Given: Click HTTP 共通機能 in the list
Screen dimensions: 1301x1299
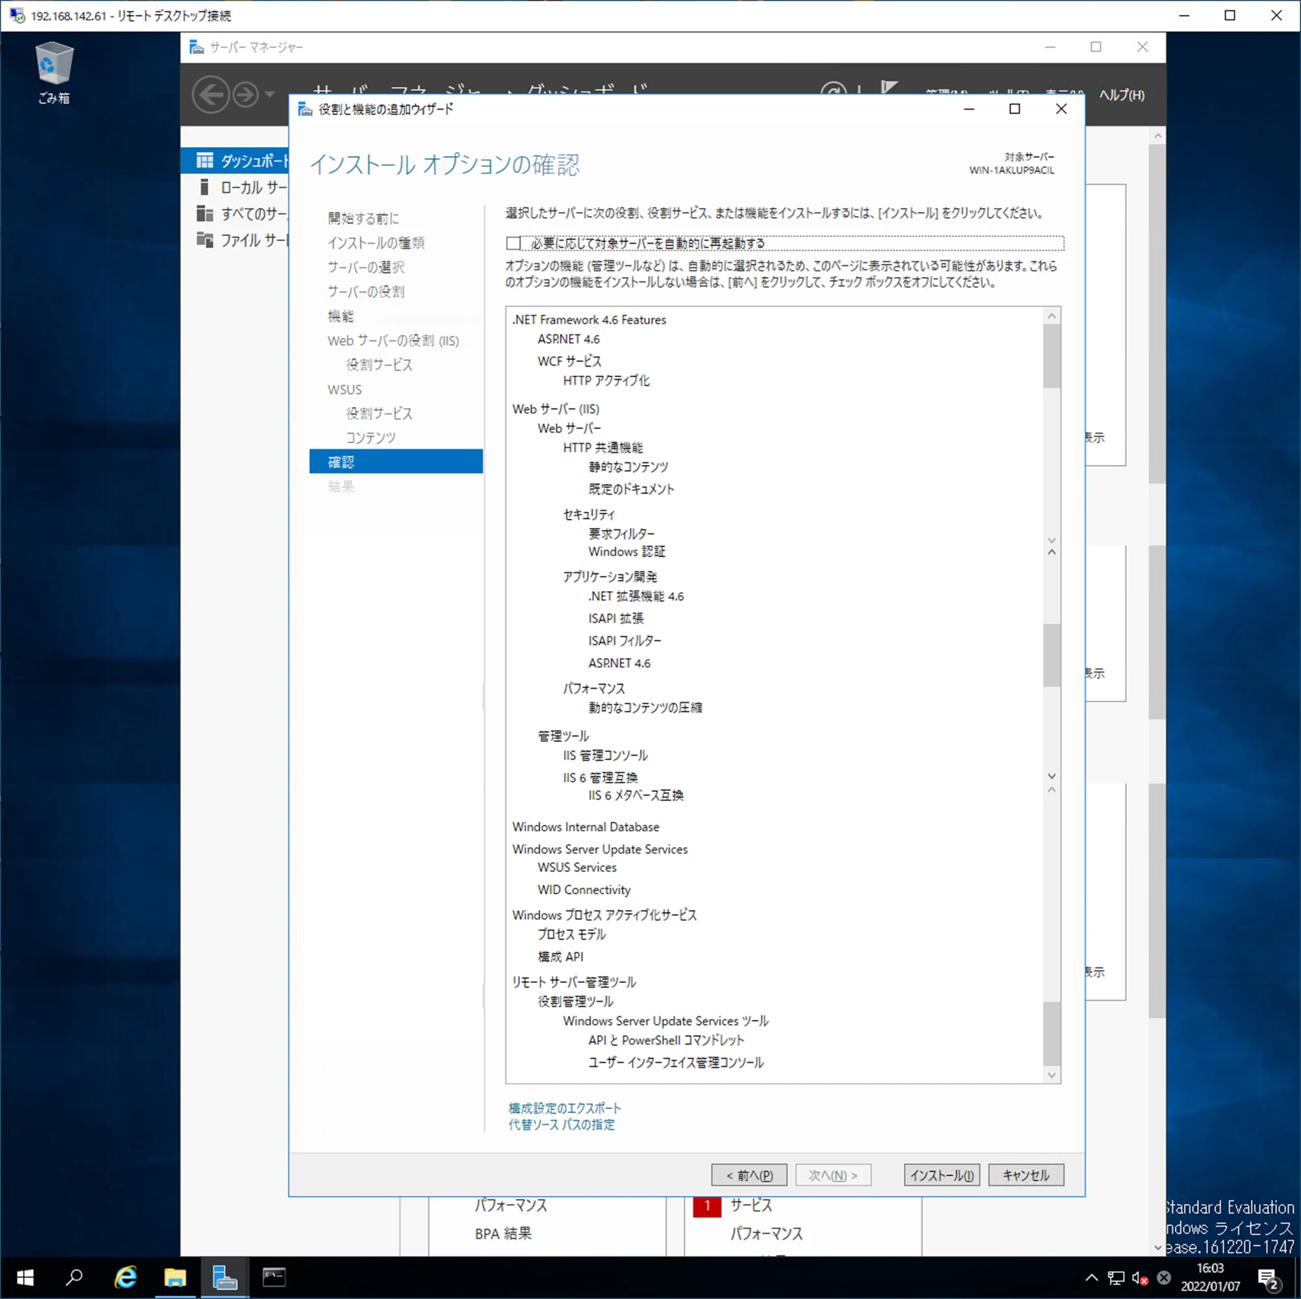Looking at the screenshot, I should 602,447.
